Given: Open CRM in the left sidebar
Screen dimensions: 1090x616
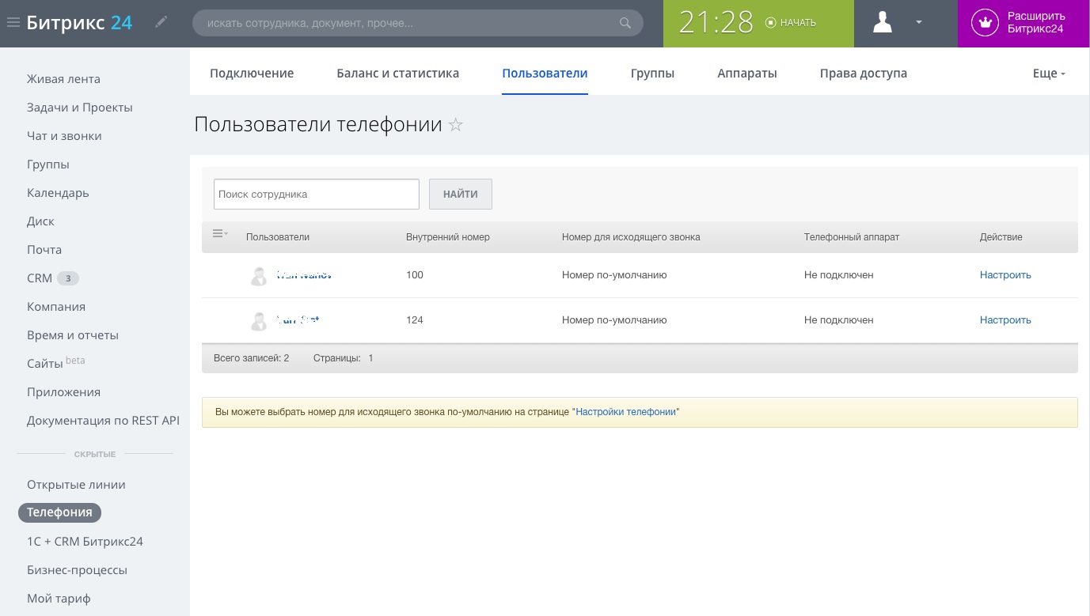Looking at the screenshot, I should point(40,278).
